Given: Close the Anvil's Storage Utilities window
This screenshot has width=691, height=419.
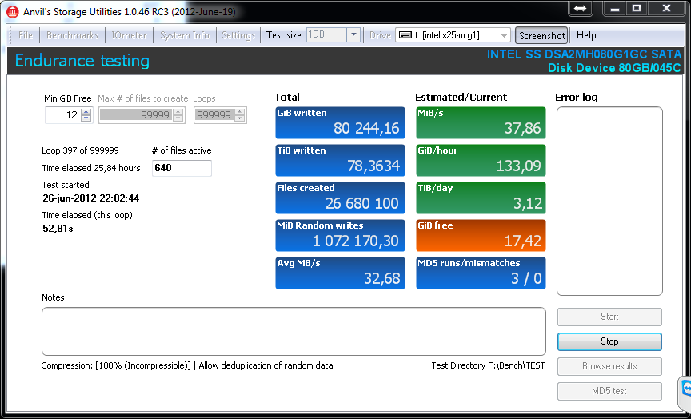Looking at the screenshot, I should pyautogui.click(x=666, y=8).
